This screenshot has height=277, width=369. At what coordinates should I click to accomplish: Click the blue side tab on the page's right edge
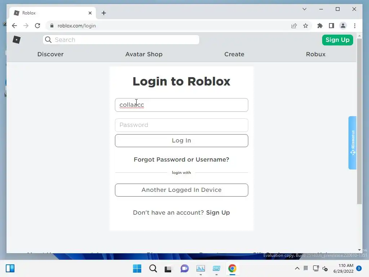pyautogui.click(x=352, y=143)
